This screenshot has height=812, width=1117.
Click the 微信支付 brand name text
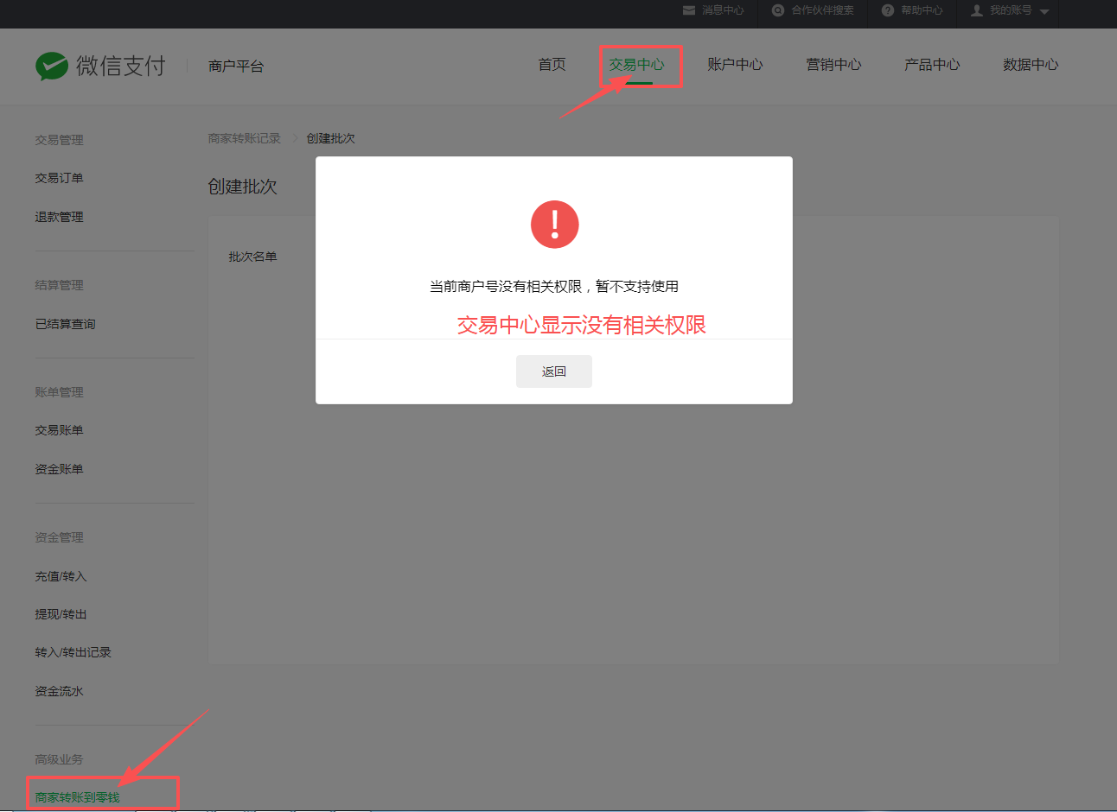(121, 66)
